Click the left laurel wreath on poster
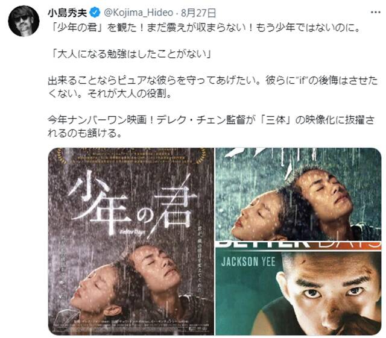This screenshot has height=338, width=386. click(x=62, y=156)
